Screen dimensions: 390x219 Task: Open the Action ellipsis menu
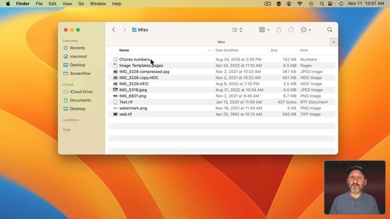click(306, 30)
